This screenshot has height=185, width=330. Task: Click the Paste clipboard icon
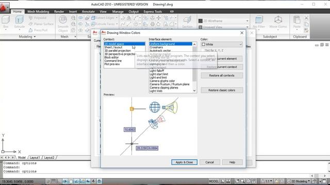297,22
